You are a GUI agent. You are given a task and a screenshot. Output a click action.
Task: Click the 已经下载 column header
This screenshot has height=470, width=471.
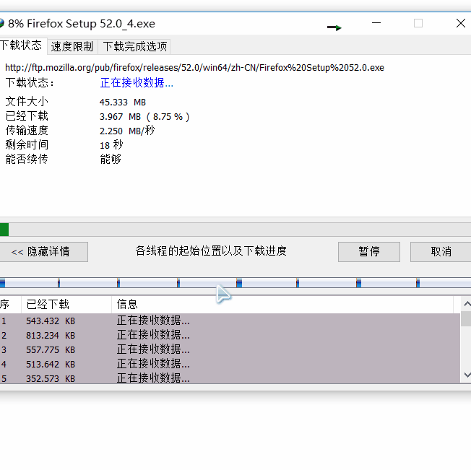tap(66, 305)
